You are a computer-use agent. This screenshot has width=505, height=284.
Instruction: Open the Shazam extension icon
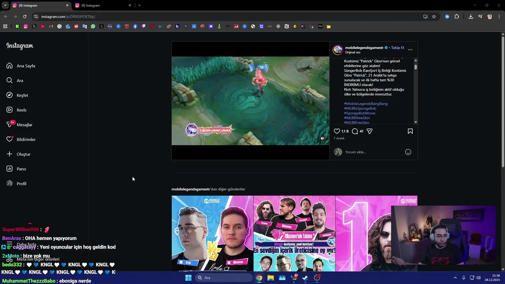[x=447, y=17]
